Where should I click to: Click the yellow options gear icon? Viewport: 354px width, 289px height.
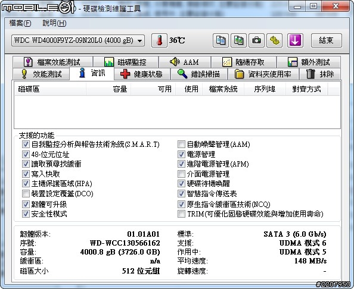click(x=274, y=40)
